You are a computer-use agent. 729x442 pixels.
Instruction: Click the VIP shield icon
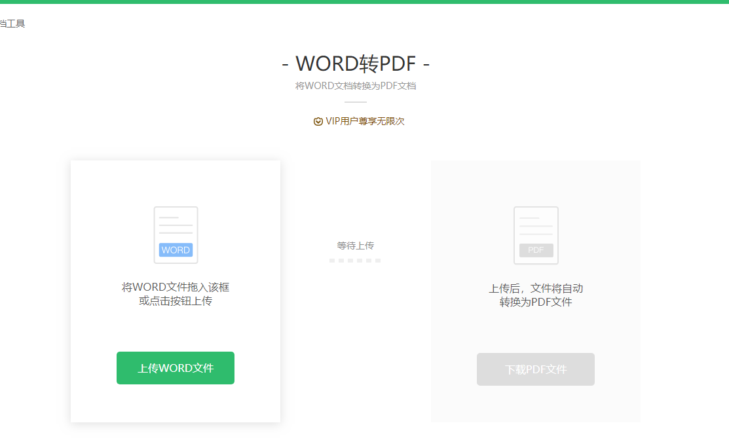(x=318, y=121)
